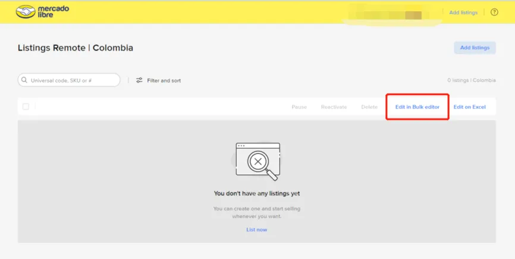Click the search magnifier icon
The width and height of the screenshot is (515, 259).
click(24, 80)
